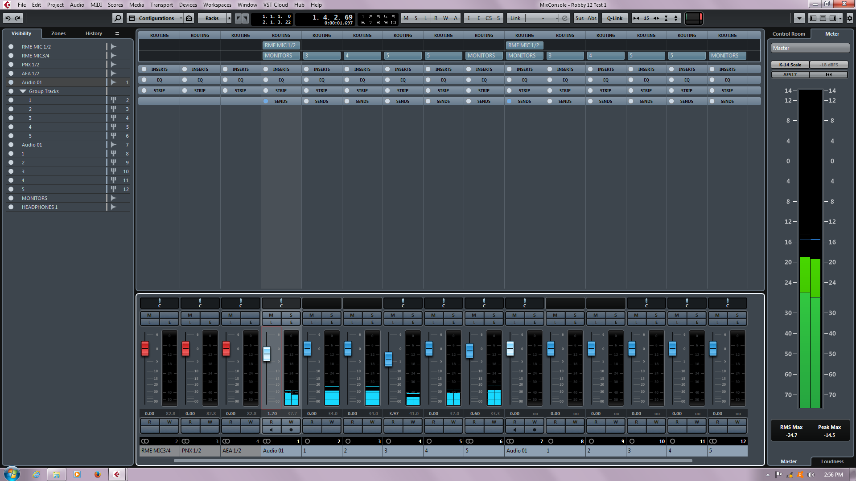Click the Functions menu gear icon
856x481 pixels.
(x=849, y=18)
